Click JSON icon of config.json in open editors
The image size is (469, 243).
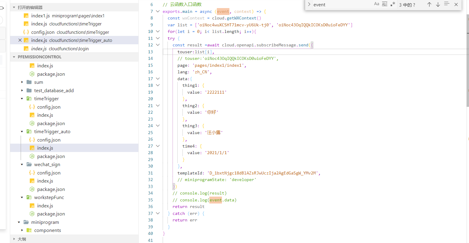click(x=26, y=32)
